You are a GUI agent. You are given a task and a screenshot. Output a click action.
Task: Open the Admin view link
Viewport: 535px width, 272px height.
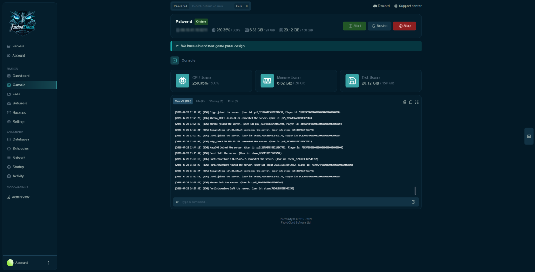point(18,197)
